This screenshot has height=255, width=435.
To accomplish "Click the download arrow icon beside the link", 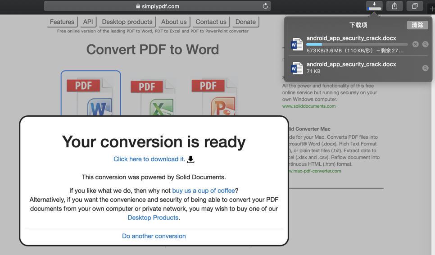I will (190, 159).
